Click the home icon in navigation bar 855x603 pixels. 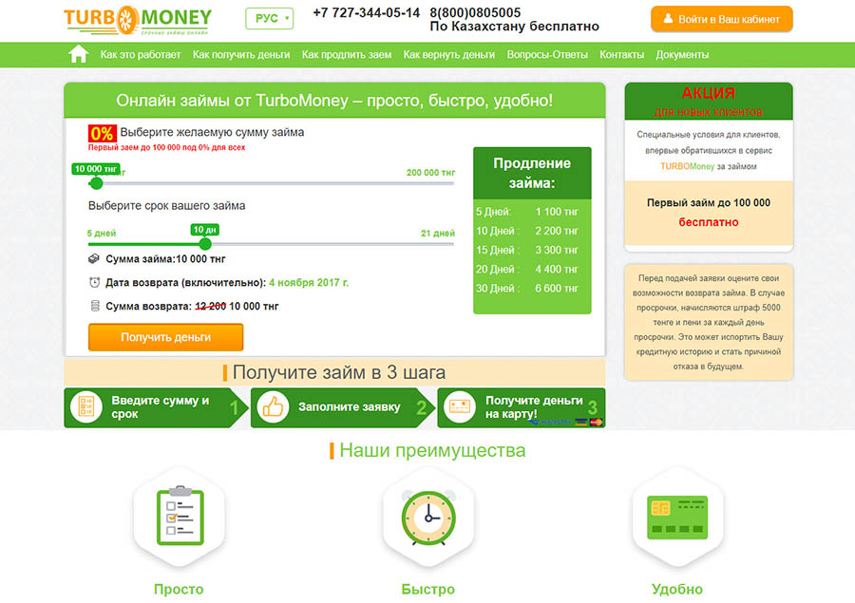click(x=78, y=54)
